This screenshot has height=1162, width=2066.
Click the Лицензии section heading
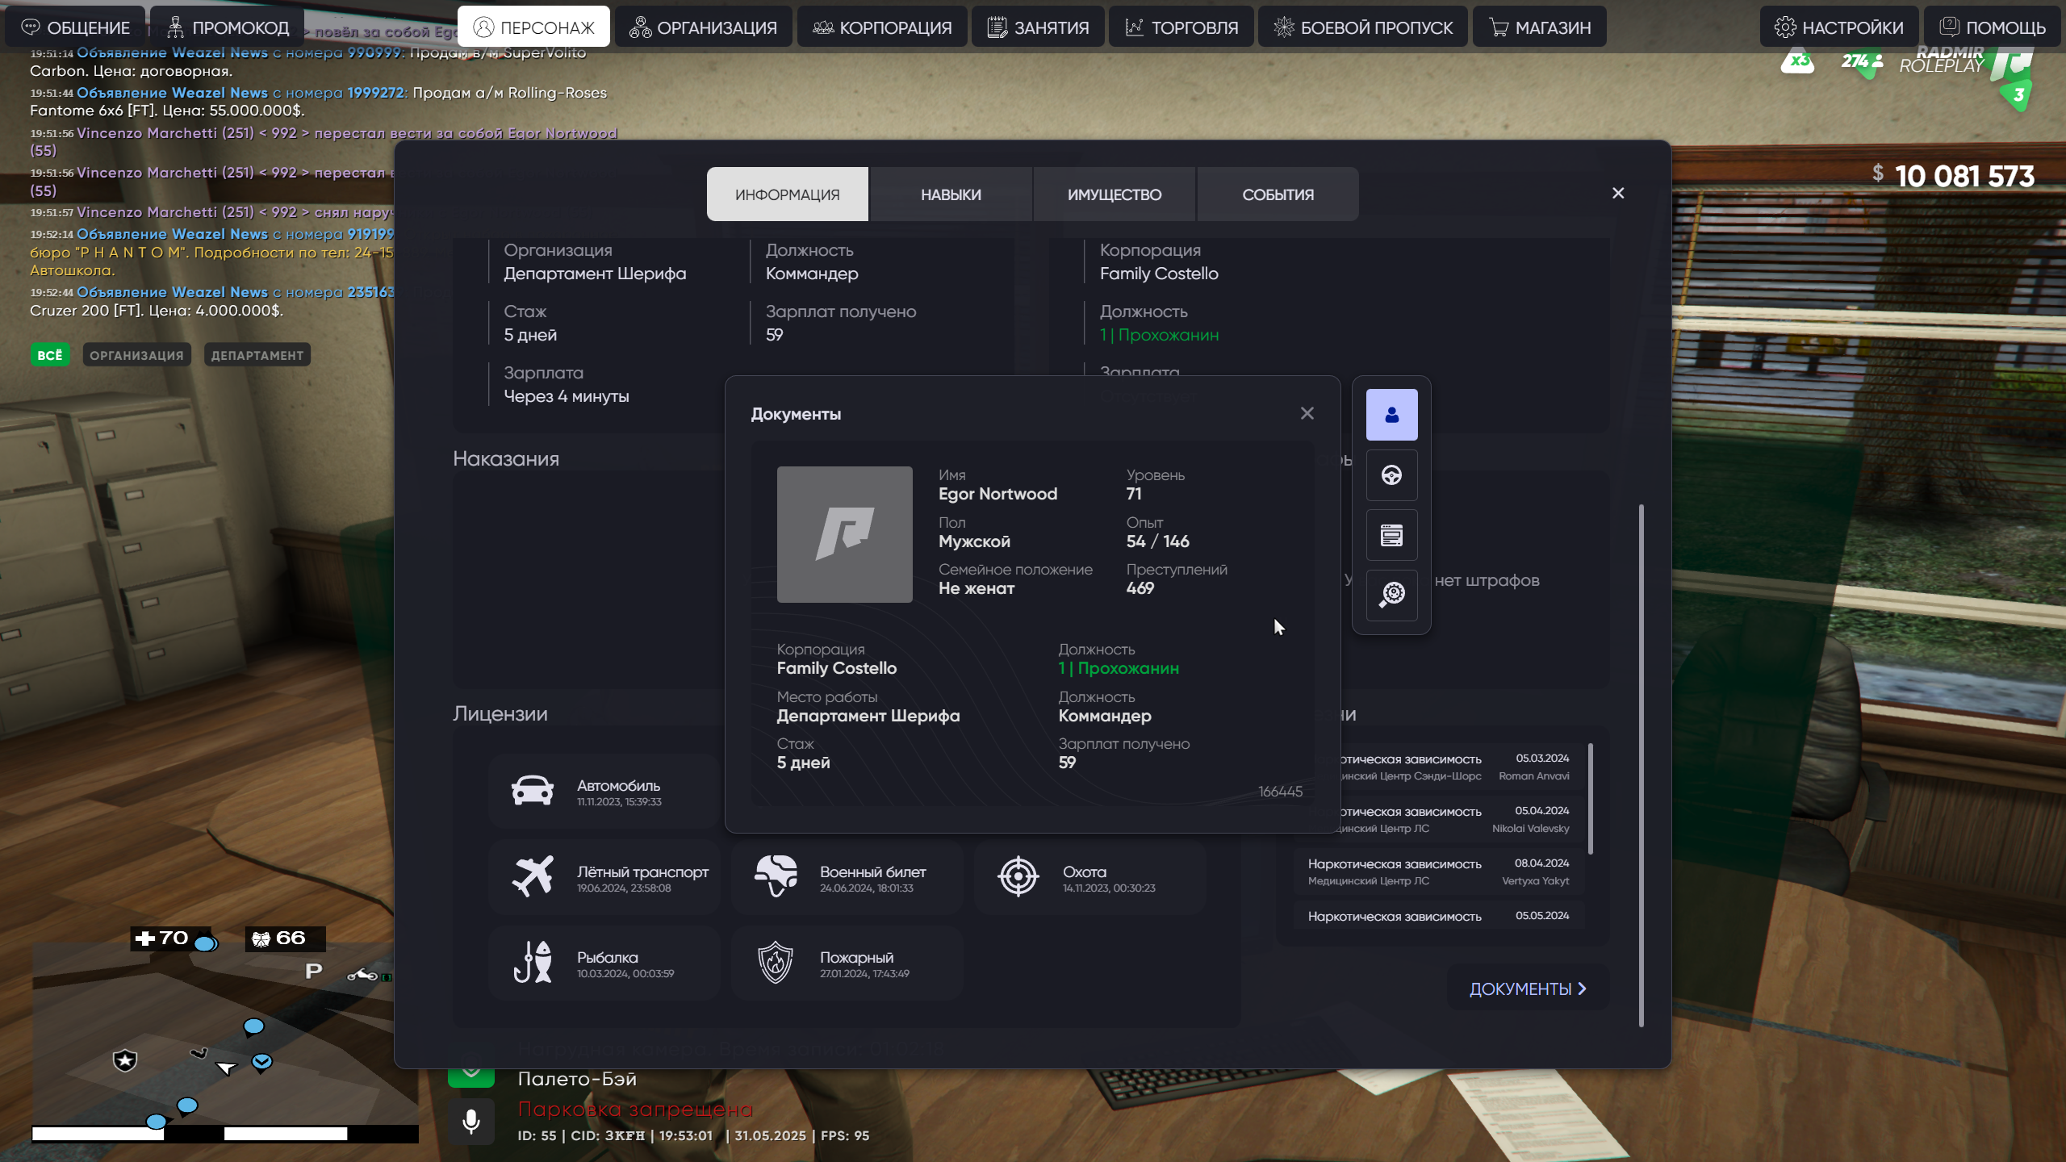tap(500, 714)
